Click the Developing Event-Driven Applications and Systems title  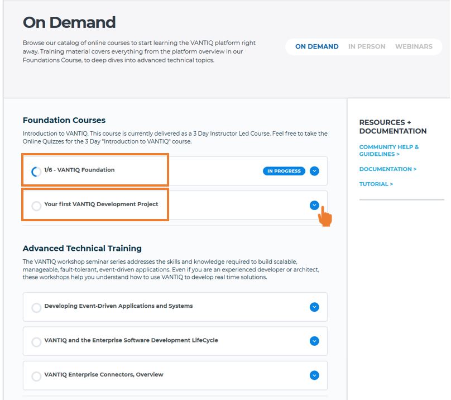(x=118, y=306)
